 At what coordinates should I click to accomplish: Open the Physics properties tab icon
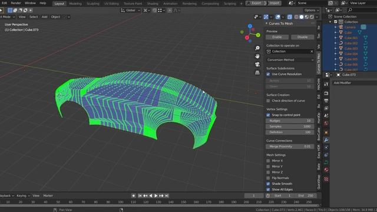point(326,155)
